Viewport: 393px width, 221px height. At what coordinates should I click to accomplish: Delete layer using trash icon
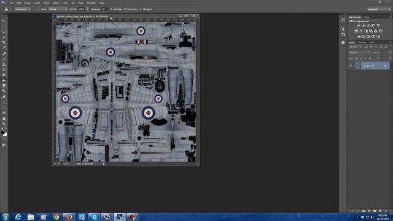(x=386, y=211)
